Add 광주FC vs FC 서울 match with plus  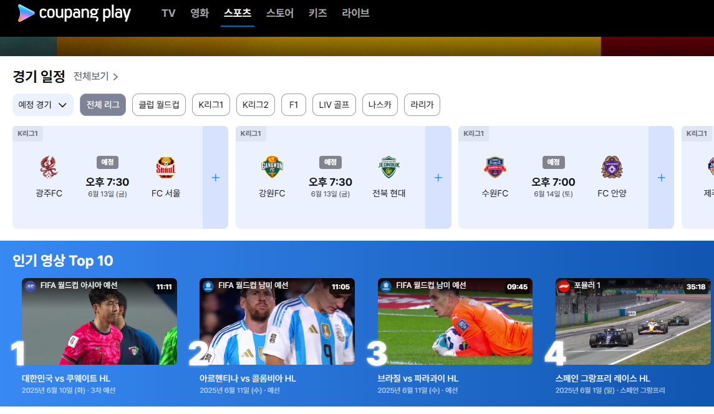tap(215, 178)
